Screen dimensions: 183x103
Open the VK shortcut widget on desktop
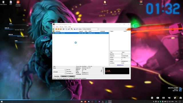169,98
